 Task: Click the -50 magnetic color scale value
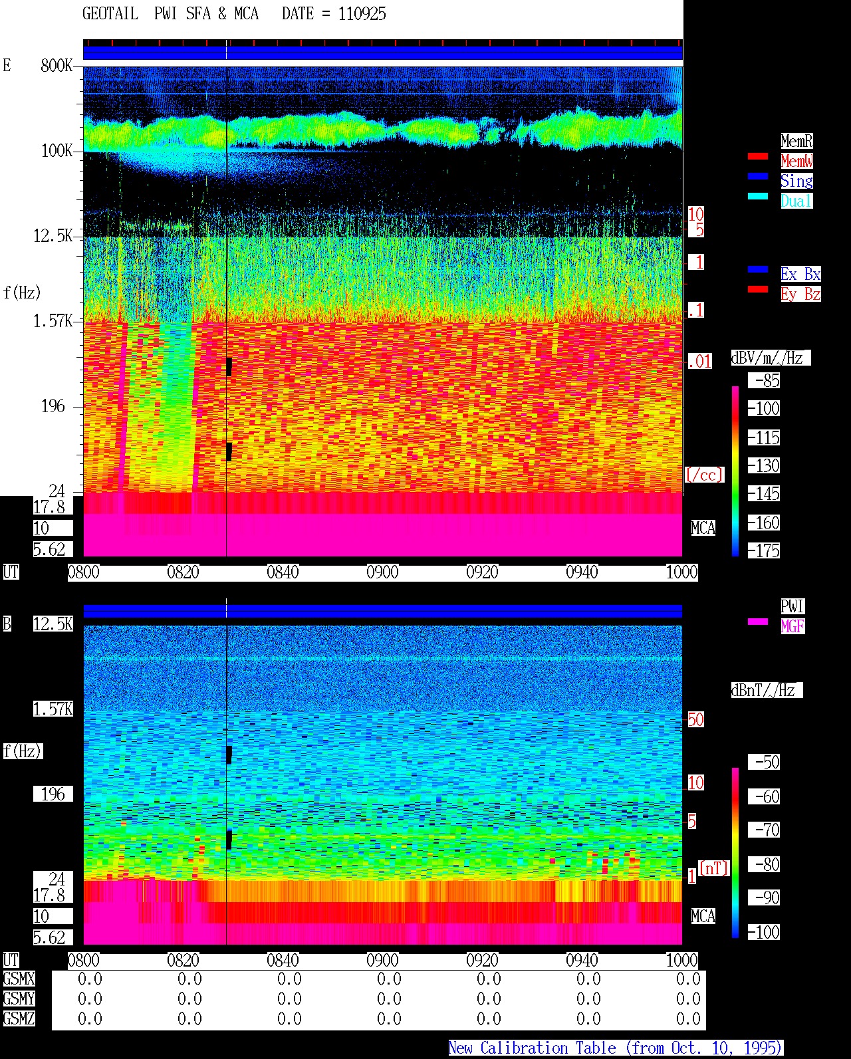(764, 762)
